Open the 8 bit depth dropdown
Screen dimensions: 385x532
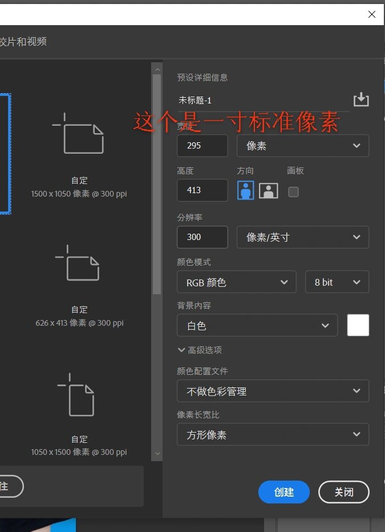click(x=337, y=282)
